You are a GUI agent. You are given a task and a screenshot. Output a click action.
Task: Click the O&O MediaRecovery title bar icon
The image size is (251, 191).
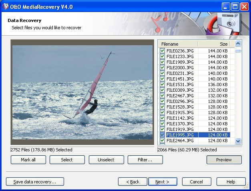click(5, 6)
